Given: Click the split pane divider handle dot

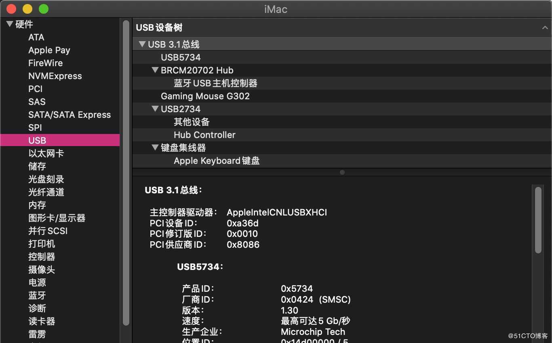Looking at the screenshot, I should click(342, 172).
